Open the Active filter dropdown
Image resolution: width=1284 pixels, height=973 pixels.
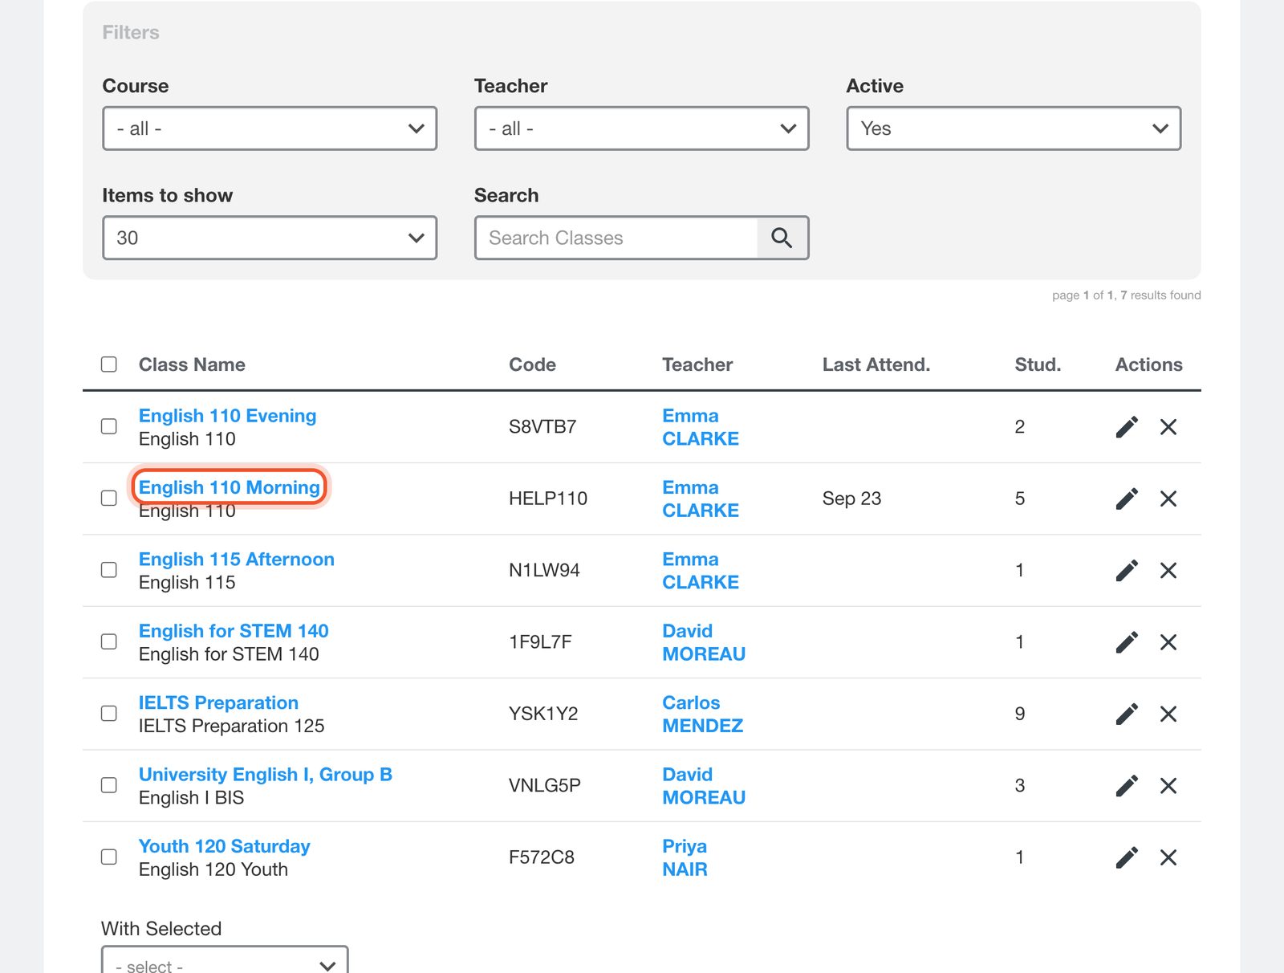point(1014,128)
